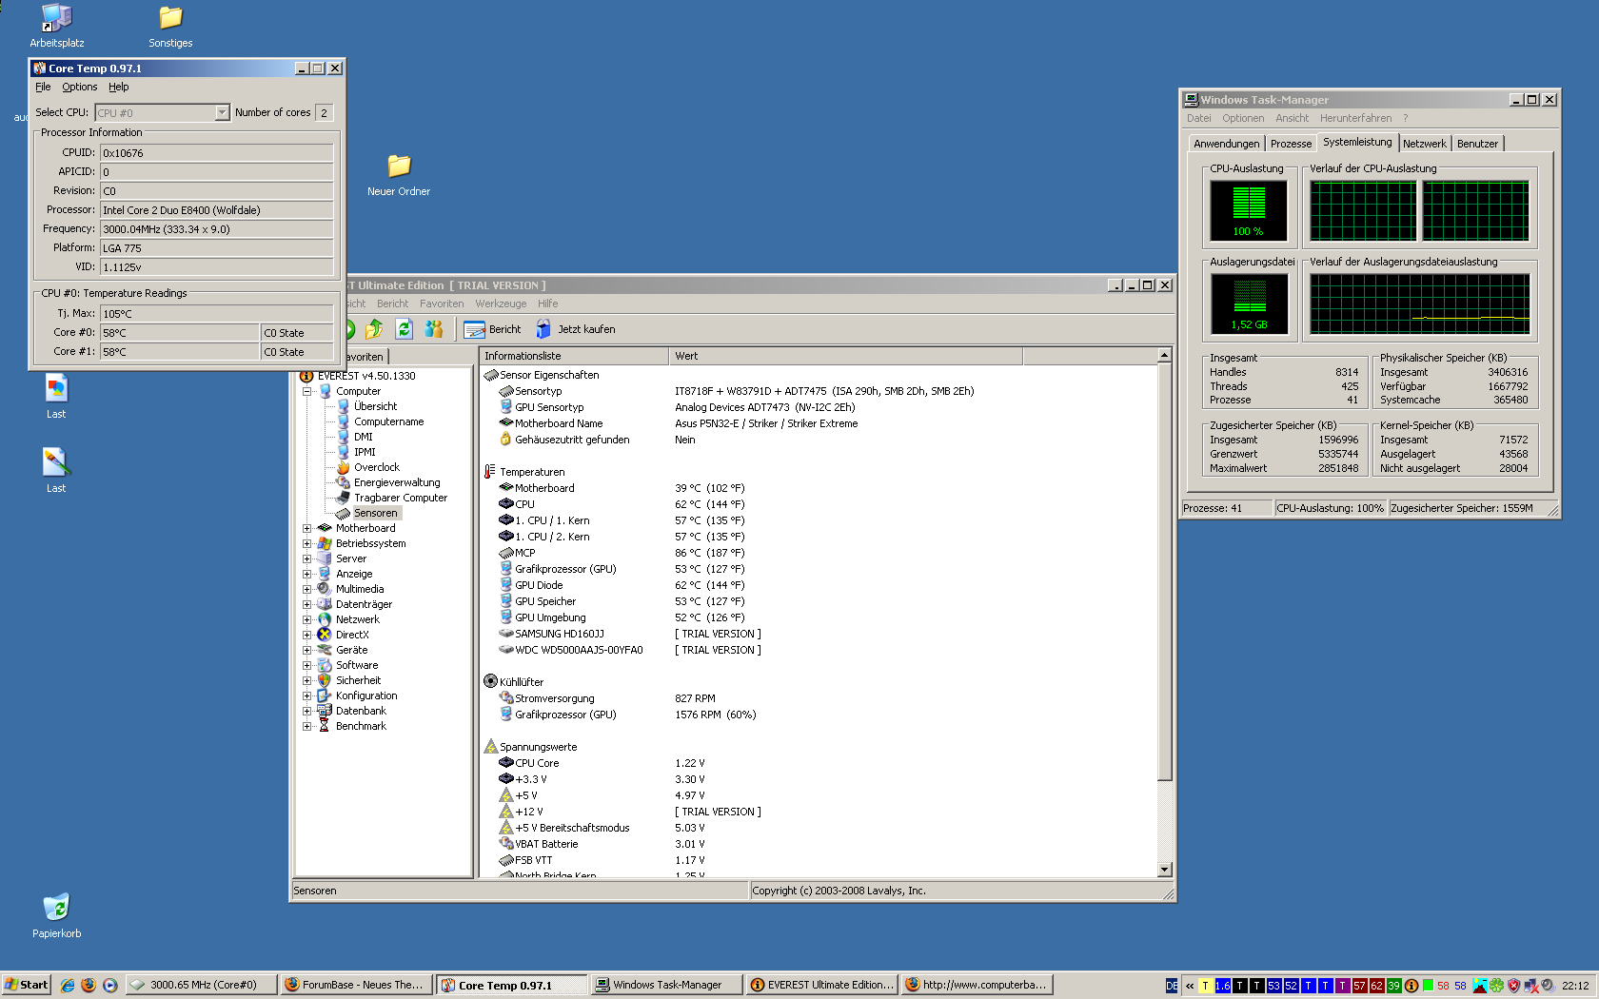Collapse the Computer tree node in EVEREST
The width and height of the screenshot is (1599, 999).
[x=306, y=391]
